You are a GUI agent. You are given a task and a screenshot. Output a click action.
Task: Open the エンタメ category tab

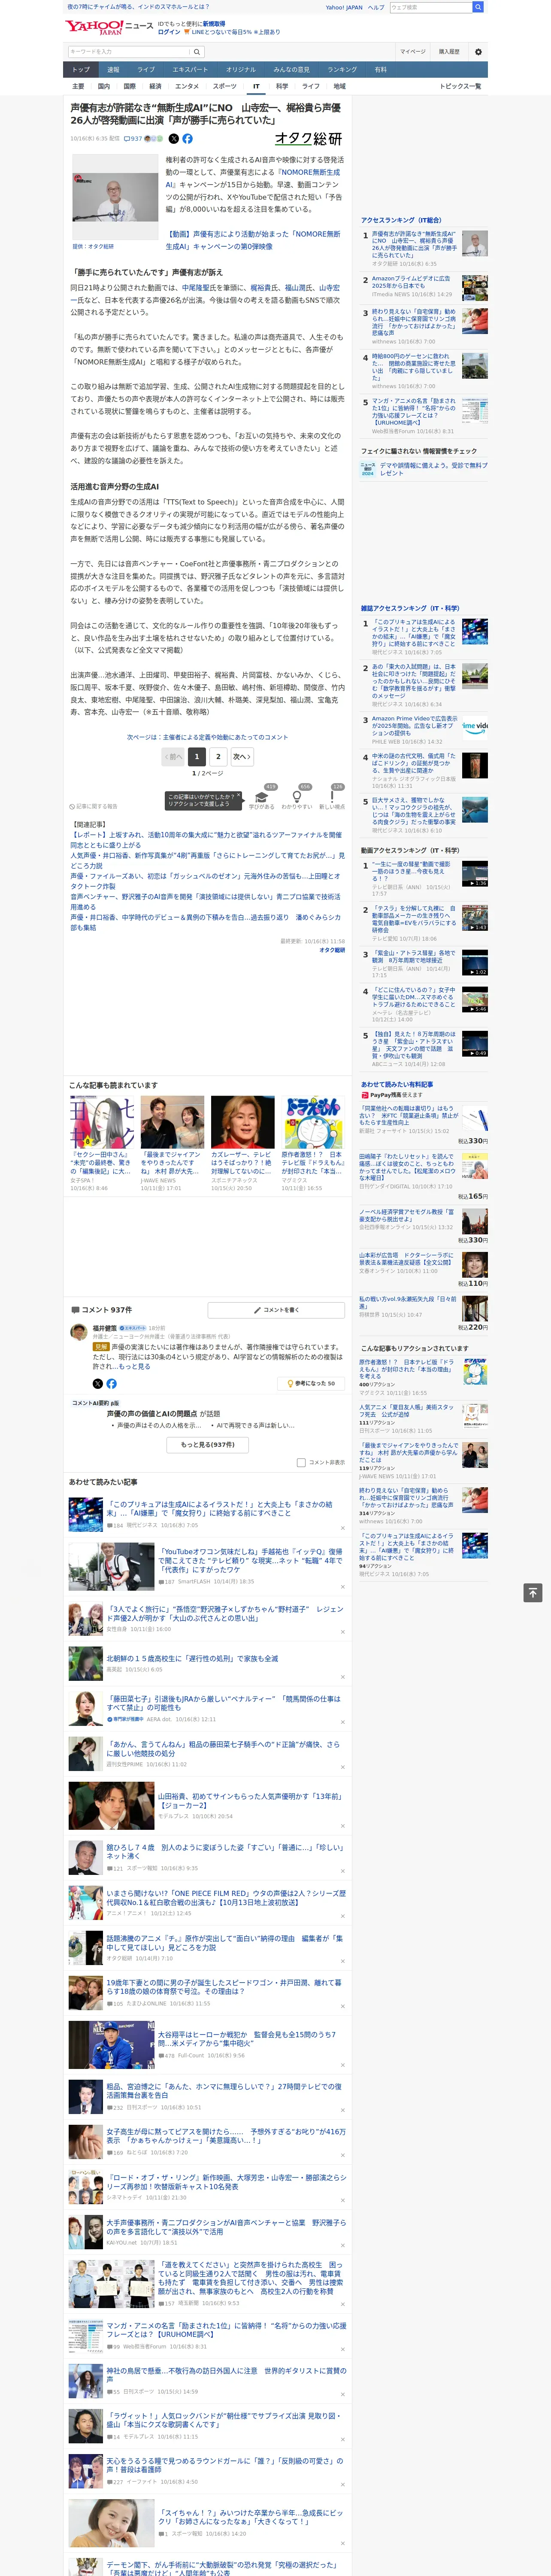click(x=187, y=86)
